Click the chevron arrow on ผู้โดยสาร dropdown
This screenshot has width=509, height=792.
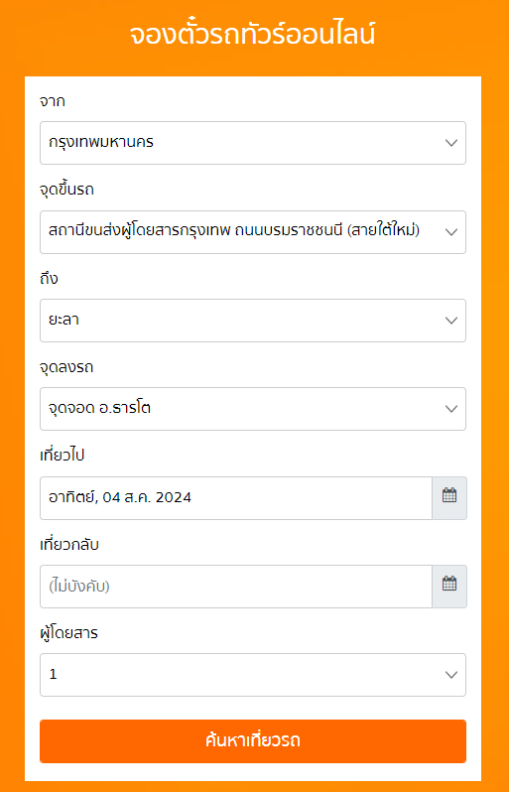pyautogui.click(x=450, y=675)
